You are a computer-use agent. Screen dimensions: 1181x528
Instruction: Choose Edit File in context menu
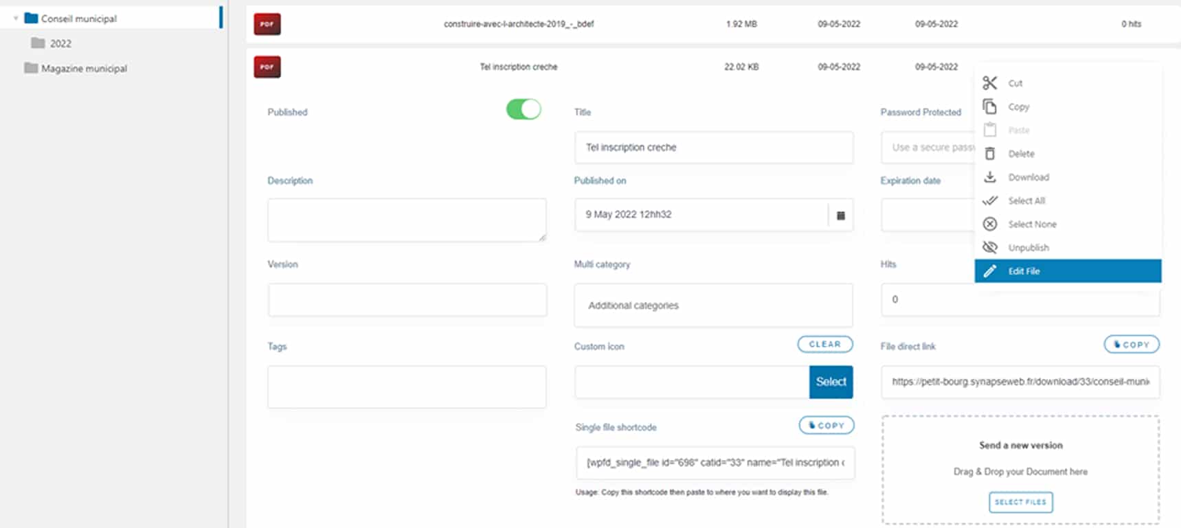pyautogui.click(x=1068, y=271)
